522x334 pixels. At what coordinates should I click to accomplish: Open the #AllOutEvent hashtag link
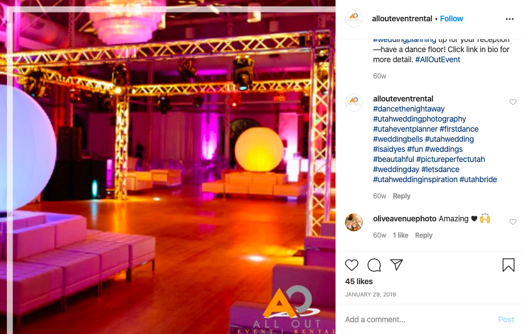click(437, 59)
